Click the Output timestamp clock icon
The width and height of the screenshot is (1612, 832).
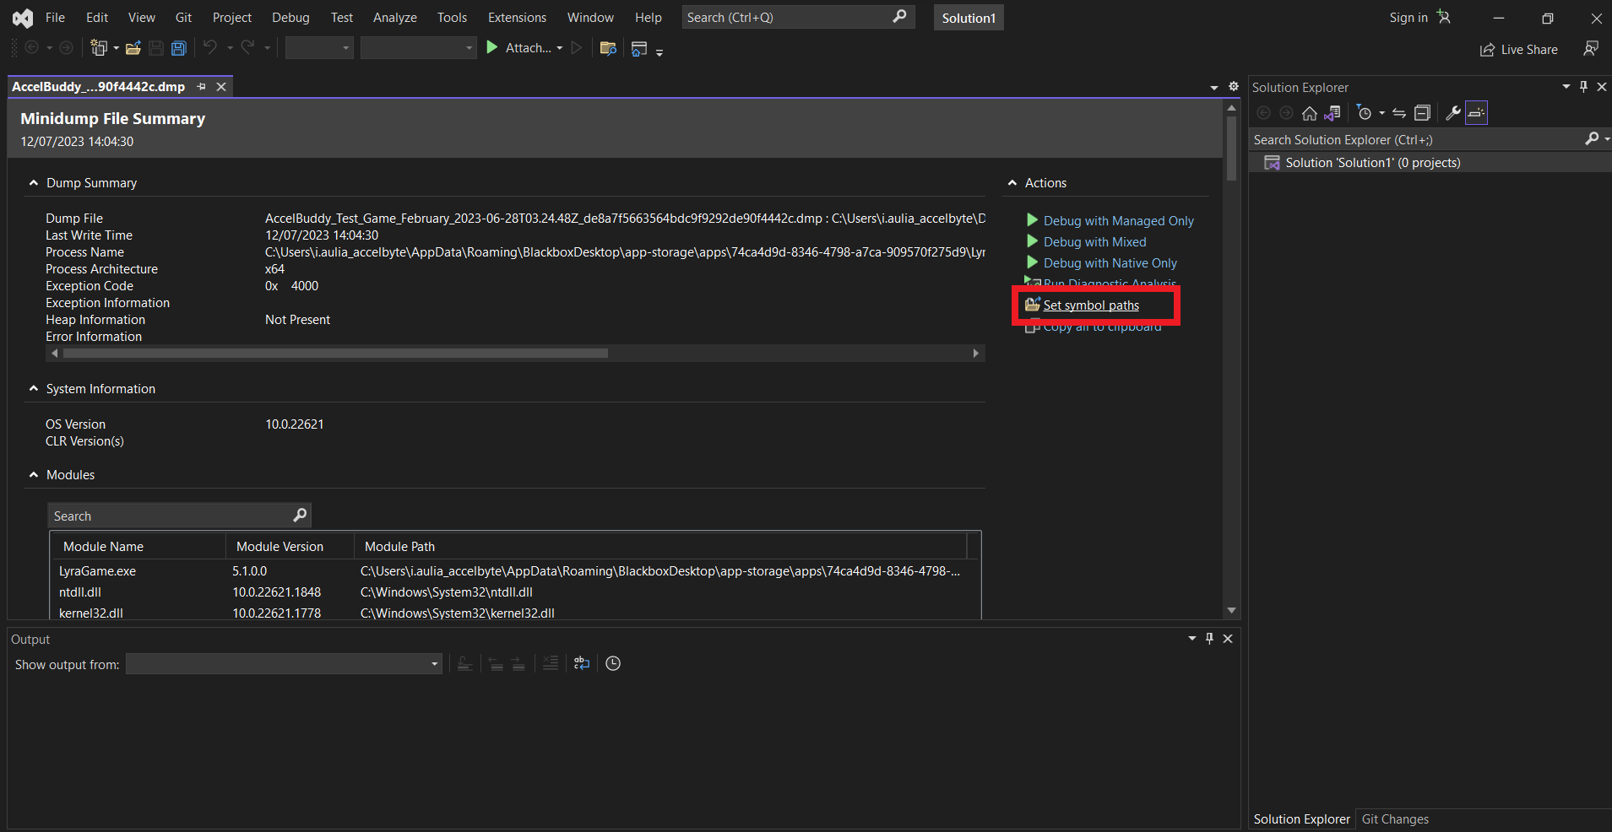[x=613, y=664]
